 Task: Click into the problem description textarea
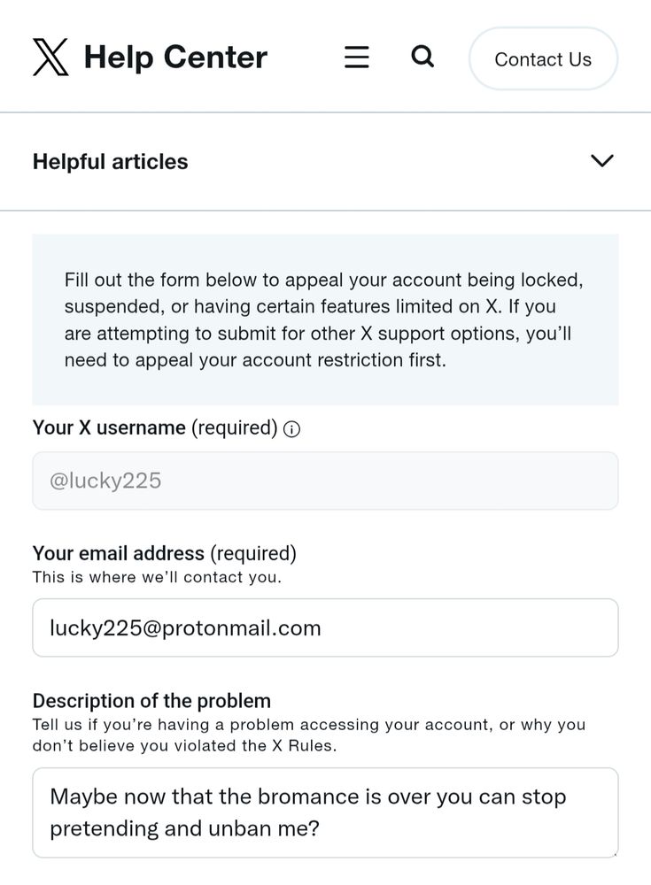[x=325, y=812]
